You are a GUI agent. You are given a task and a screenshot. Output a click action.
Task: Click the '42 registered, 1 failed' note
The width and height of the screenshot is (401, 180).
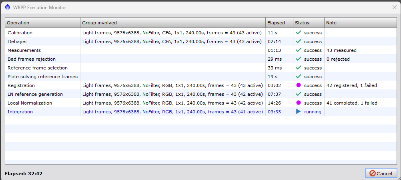(x=352, y=85)
